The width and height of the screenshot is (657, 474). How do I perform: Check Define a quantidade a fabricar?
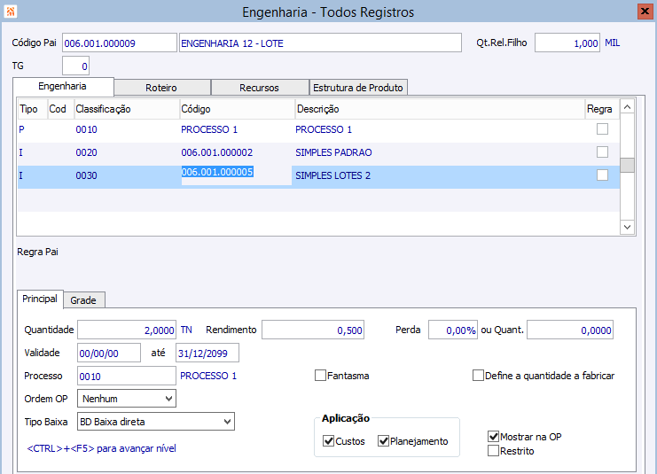click(x=479, y=376)
